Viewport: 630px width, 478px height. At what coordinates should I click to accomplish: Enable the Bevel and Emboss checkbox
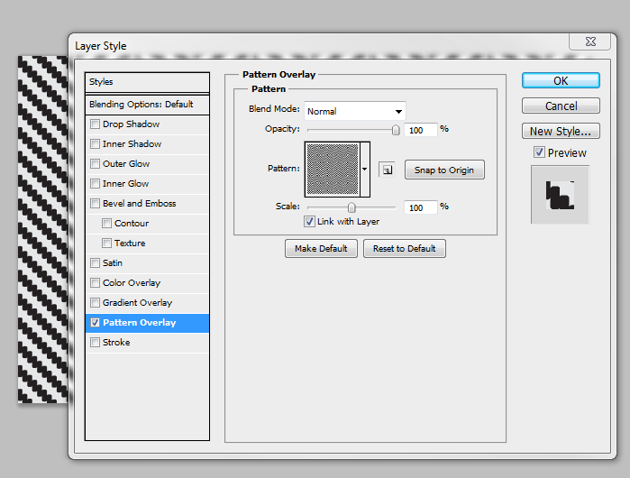point(95,203)
